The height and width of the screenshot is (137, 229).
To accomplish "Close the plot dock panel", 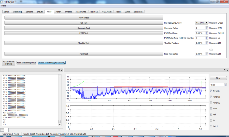I will click(227, 70).
